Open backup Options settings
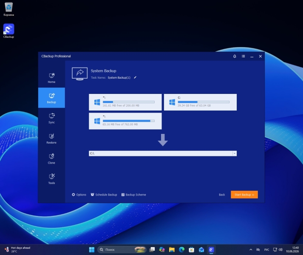303x255 pixels. coord(79,195)
